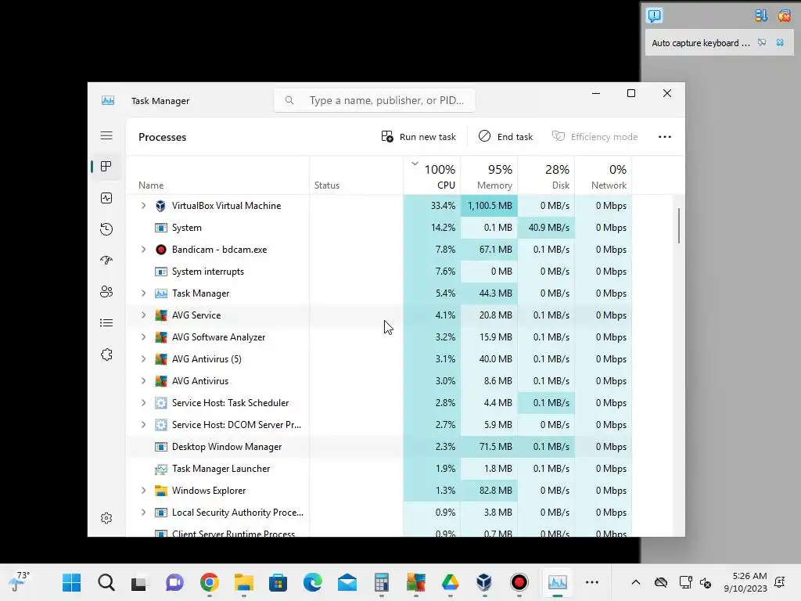Open Google Chrome from the taskbar
Screen dimensions: 801x601
pyautogui.click(x=210, y=582)
